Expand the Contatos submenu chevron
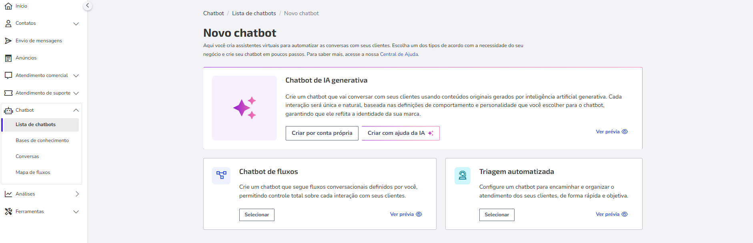The image size is (753, 243). click(76, 24)
